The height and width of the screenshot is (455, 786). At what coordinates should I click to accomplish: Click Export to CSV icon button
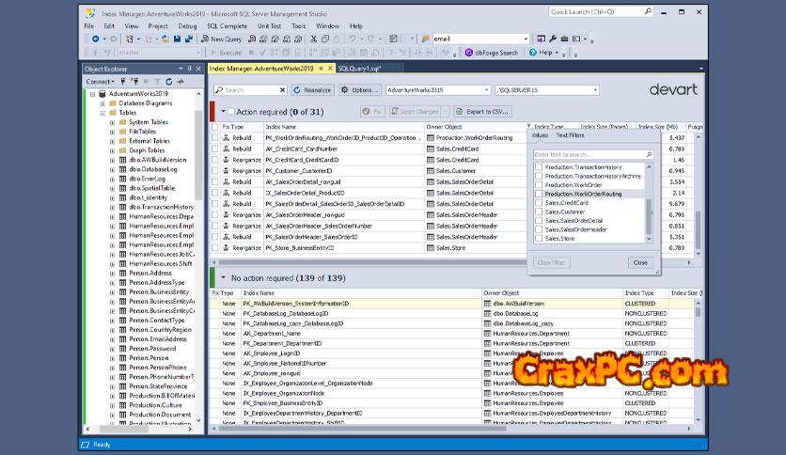(458, 111)
